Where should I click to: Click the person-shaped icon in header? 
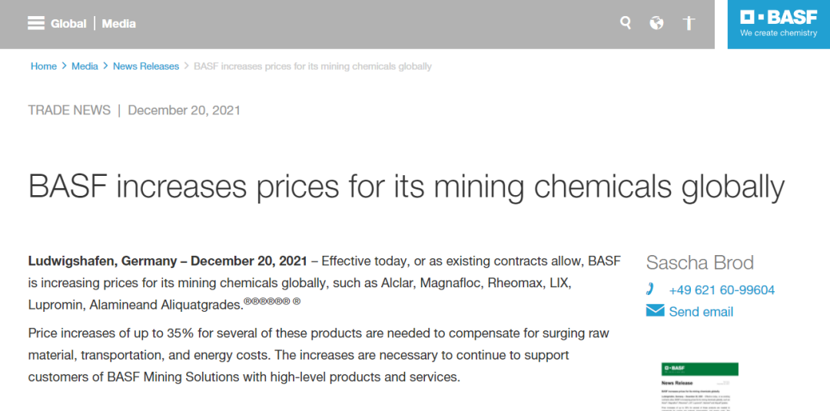tap(689, 23)
